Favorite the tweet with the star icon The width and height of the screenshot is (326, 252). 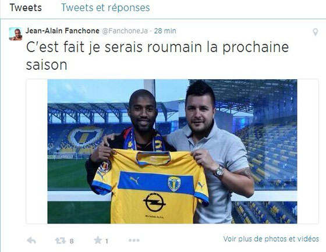point(98,240)
